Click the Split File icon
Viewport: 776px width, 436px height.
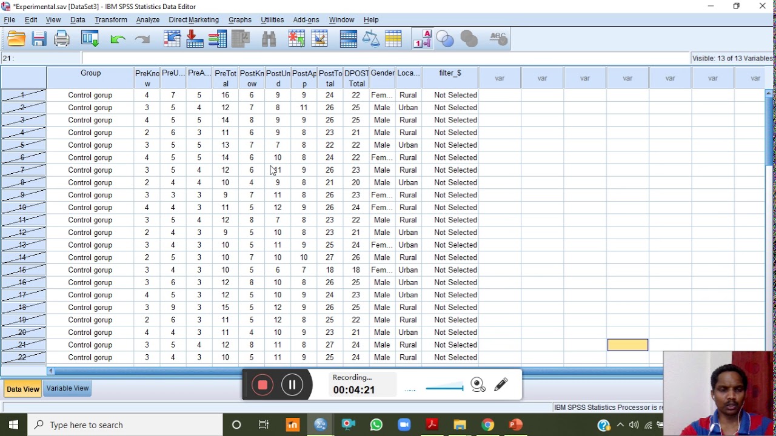point(348,39)
